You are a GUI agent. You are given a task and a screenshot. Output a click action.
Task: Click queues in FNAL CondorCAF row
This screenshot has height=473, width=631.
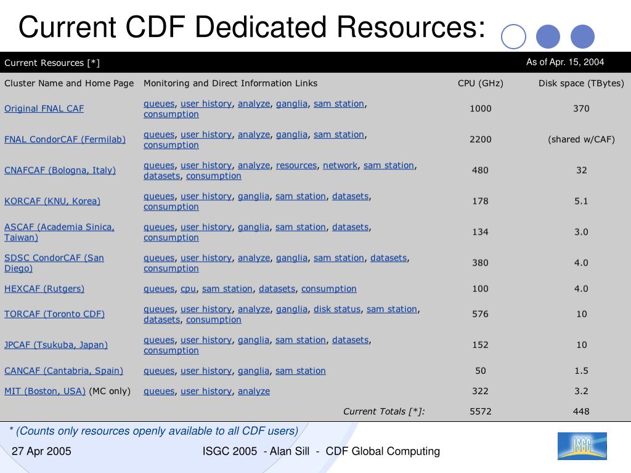(159, 135)
